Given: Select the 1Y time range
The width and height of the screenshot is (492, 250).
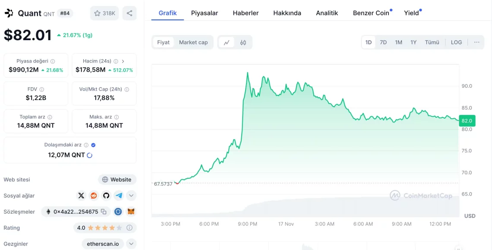Looking at the screenshot, I should coord(413,42).
